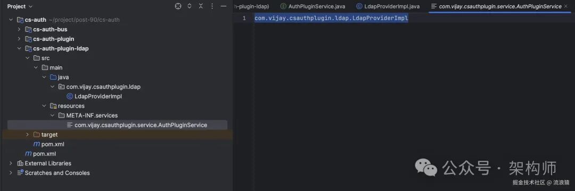Screen dimensions: 575x191
Task: Click cs-auth path ~/project/post-90/cs-auth
Action: coord(84,20)
